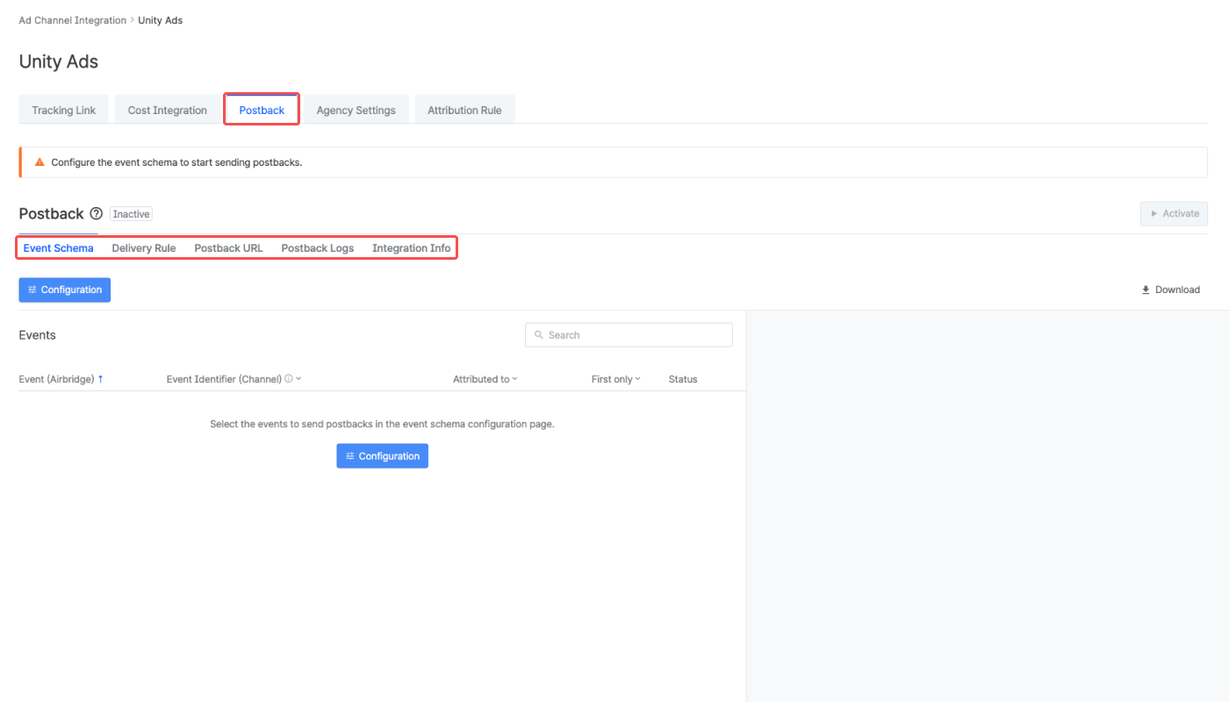Open the Postback URL sub-tab

tap(228, 248)
